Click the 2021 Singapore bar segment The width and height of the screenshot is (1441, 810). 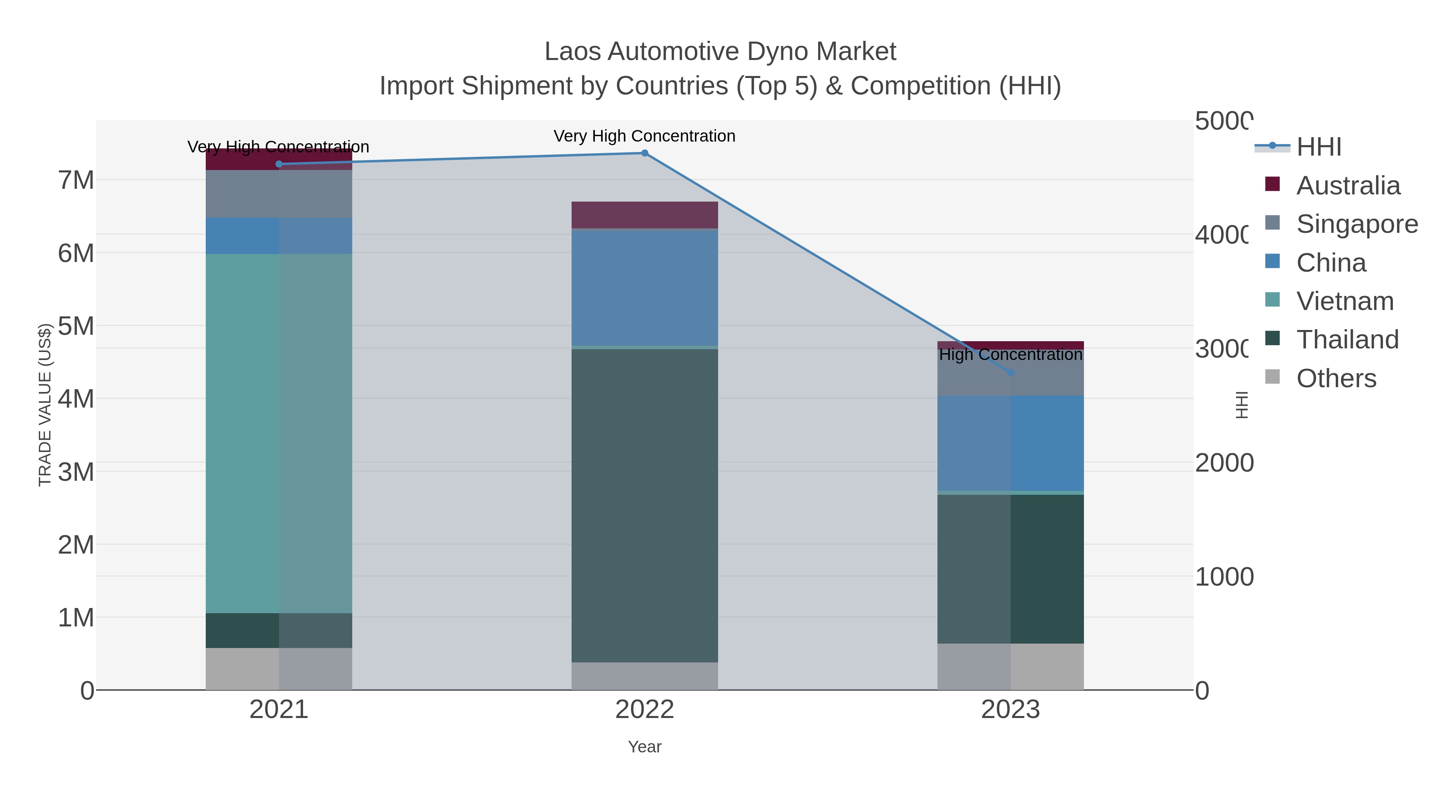point(279,194)
